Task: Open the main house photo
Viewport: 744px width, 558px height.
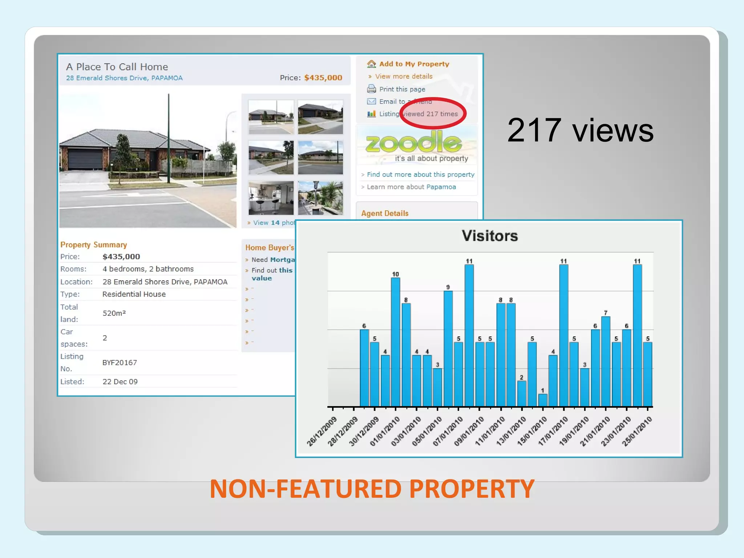Action: 148,160
